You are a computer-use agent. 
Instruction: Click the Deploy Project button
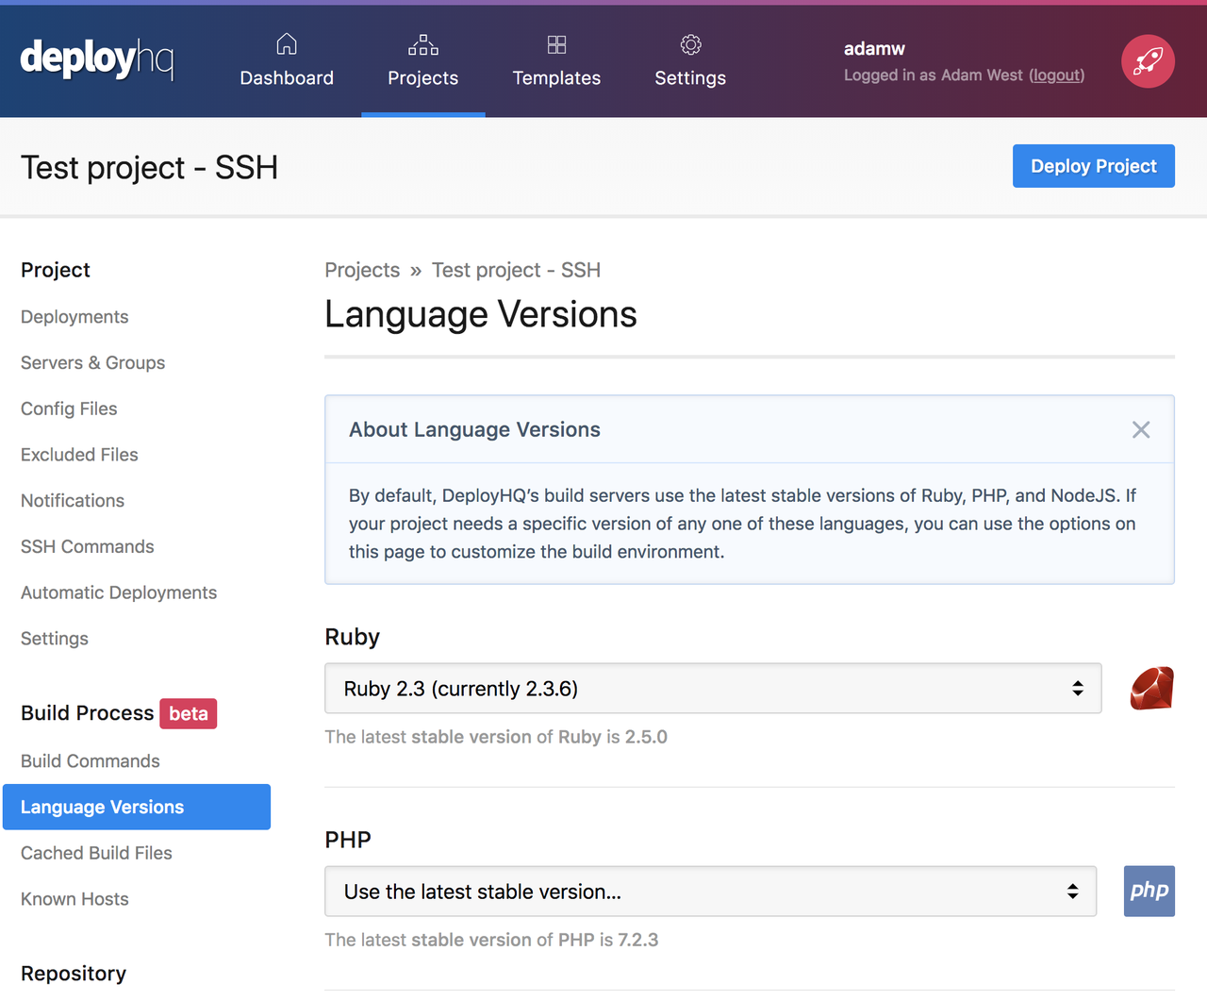[1093, 166]
